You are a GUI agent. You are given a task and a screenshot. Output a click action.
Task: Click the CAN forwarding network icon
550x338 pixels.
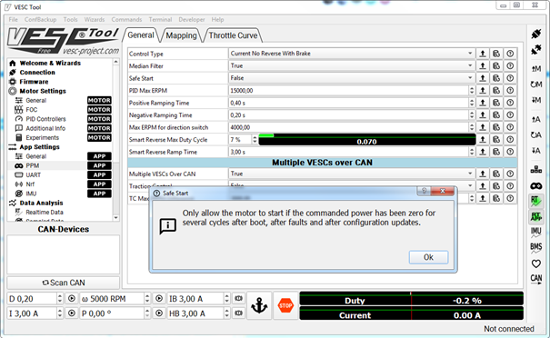pos(536,170)
